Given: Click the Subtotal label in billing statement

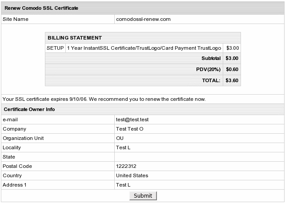Looking at the screenshot, I should coord(211,58).
